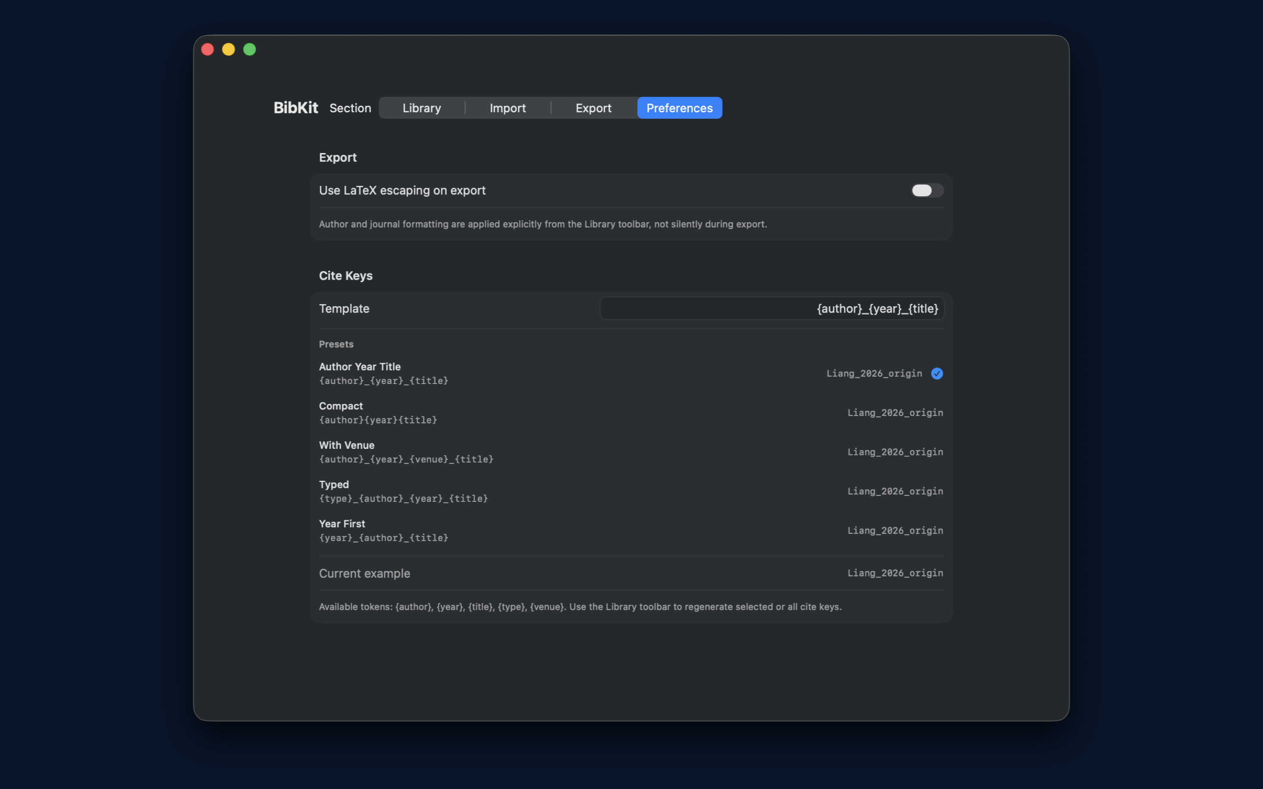
Task: Close the BibKit window
Action: [x=208, y=50]
